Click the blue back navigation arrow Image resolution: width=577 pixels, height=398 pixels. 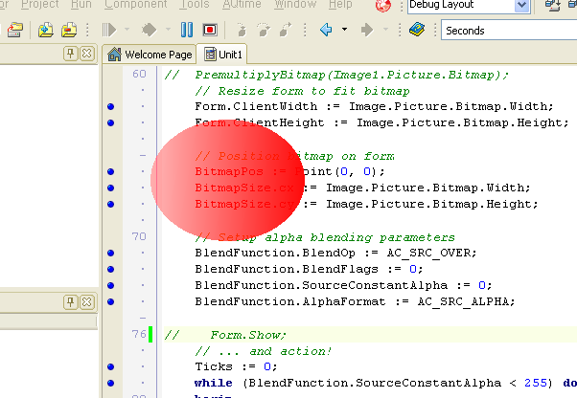click(x=327, y=30)
